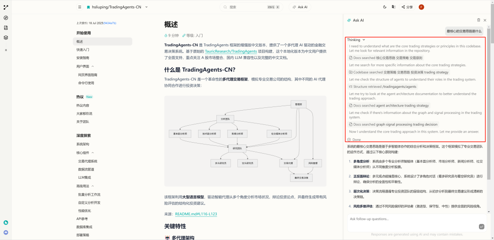This screenshot has height=240, width=494.
Task: Select 概述 in sidebar
Action: [102, 42]
